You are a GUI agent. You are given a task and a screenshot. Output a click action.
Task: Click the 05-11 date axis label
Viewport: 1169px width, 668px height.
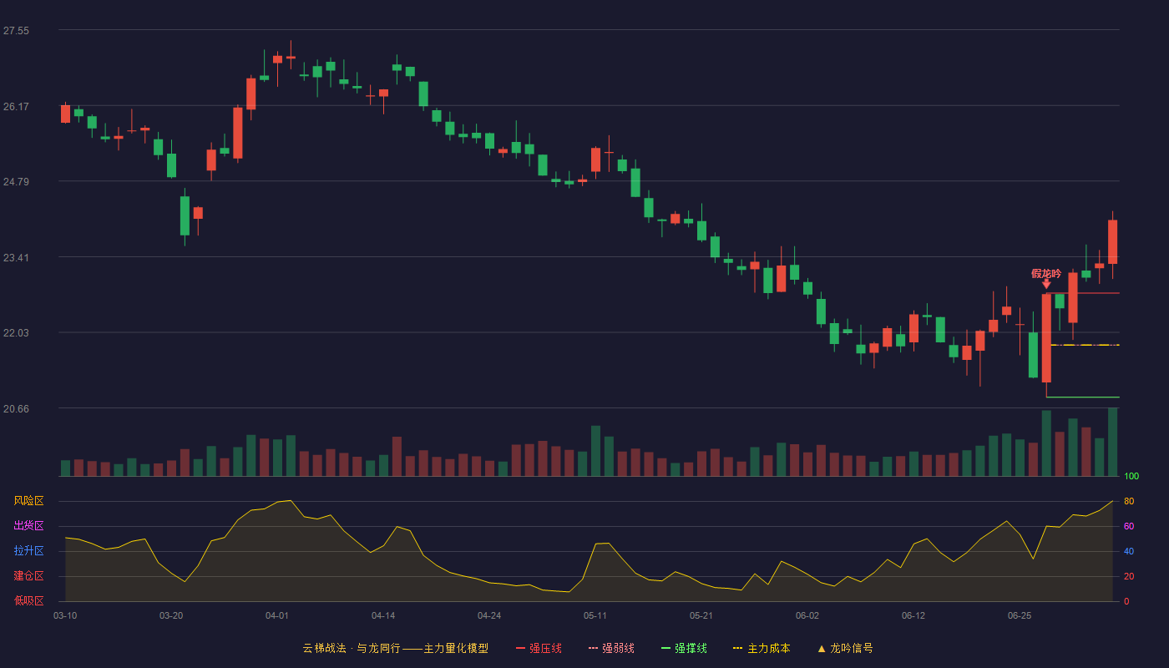coord(595,615)
